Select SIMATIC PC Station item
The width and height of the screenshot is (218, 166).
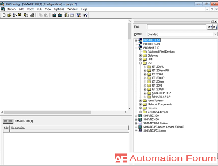(155, 130)
